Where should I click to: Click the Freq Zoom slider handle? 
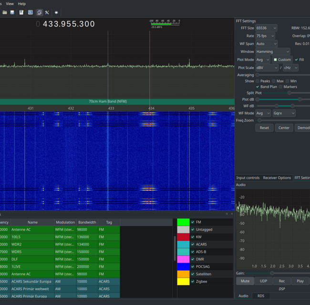click(x=259, y=120)
